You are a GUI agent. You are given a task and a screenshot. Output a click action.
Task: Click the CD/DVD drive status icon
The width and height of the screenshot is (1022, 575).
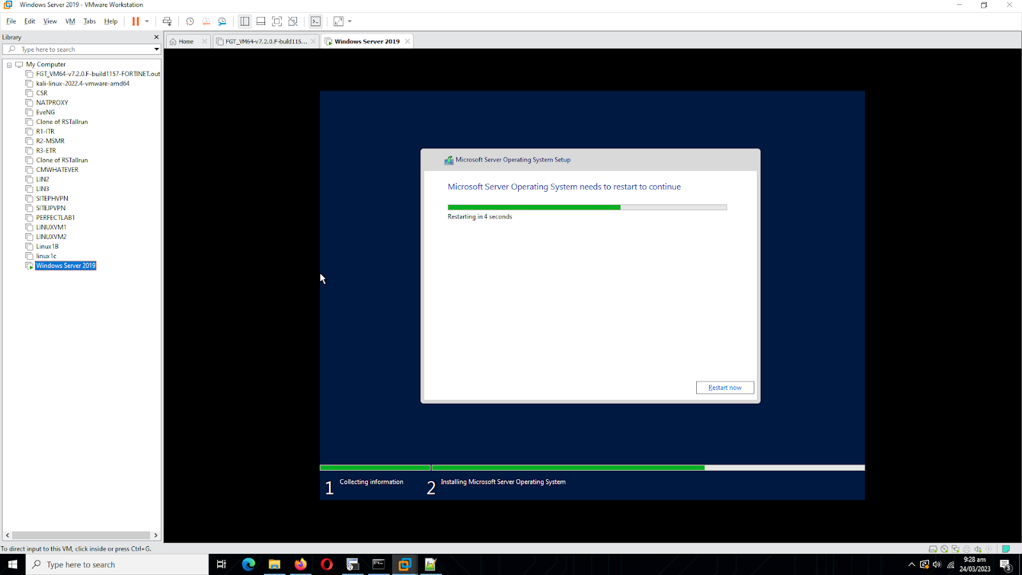944,549
